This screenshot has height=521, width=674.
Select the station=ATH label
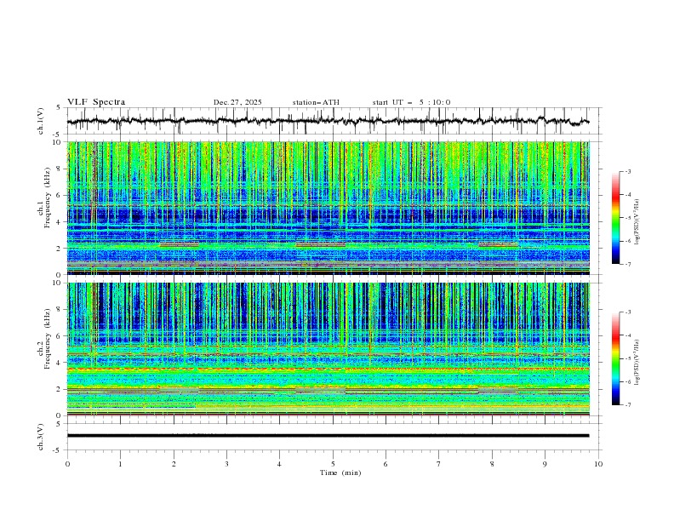316,102
